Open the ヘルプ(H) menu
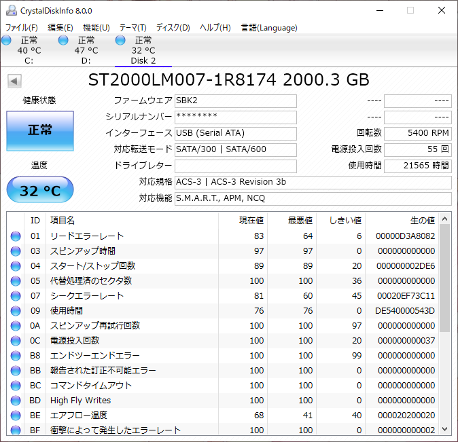The image size is (458, 442). 215,28
